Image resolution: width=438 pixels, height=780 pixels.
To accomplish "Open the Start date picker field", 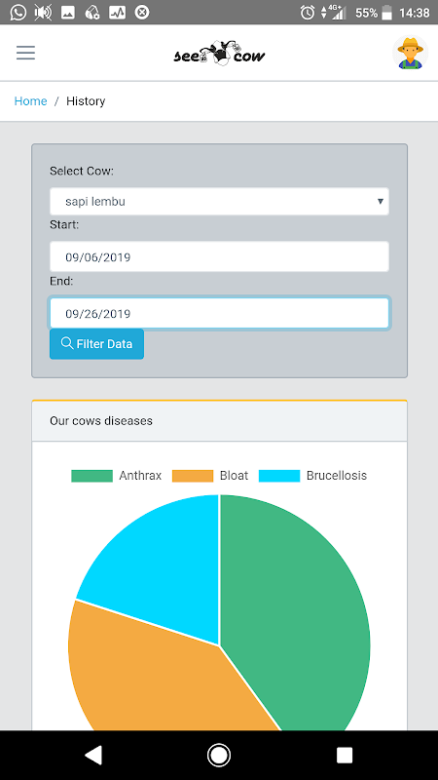I will click(219, 256).
